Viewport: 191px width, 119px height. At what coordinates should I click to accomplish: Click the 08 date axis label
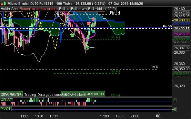tap(158, 116)
